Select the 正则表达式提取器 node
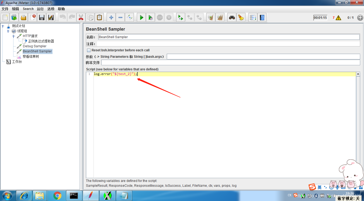This screenshot has width=364, height=201. pyautogui.click(x=41, y=41)
